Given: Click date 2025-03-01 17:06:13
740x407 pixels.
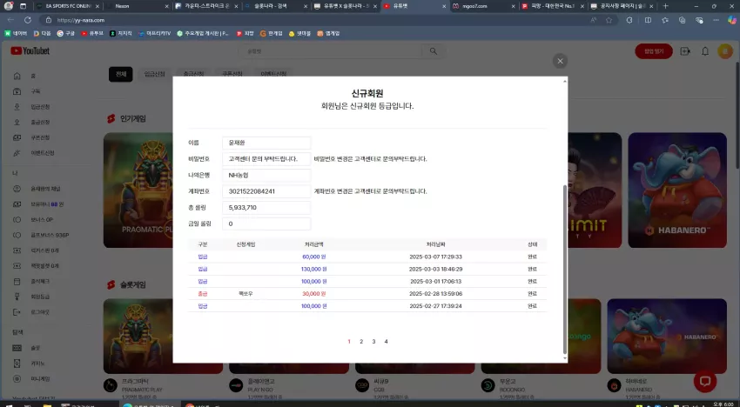Looking at the screenshot, I should [435, 282].
